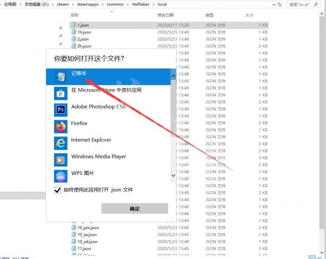Choose the Internet Explorer icon
The width and height of the screenshot is (326, 259).
click(61, 143)
